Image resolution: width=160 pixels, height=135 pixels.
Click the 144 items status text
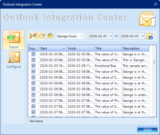click(x=36, y=121)
